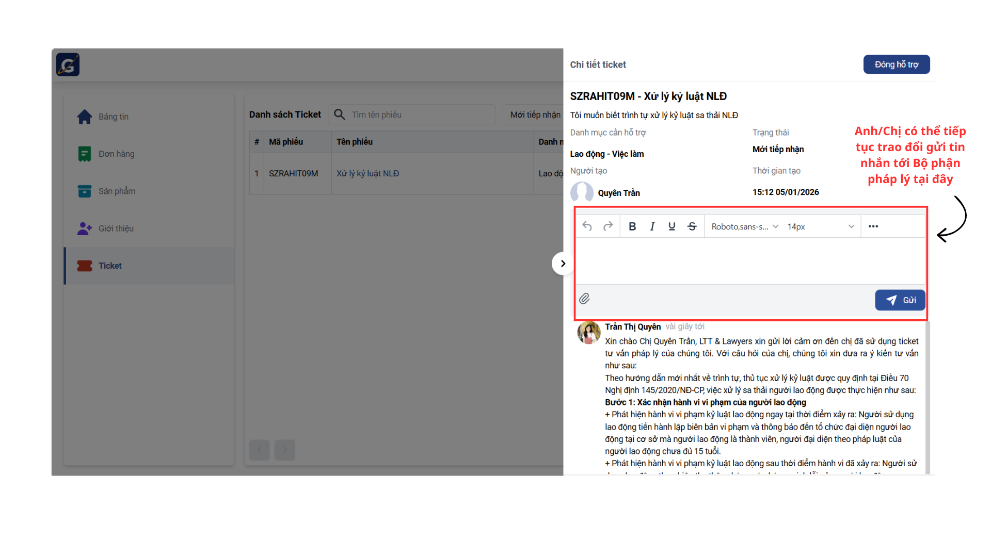Click the undo arrow in editor toolbar

pyautogui.click(x=587, y=226)
